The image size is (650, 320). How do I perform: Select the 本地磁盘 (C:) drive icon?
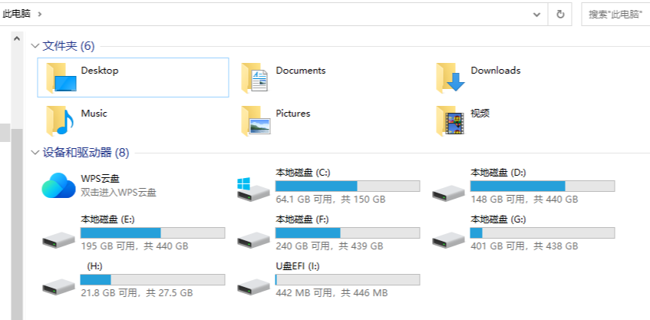coord(253,190)
